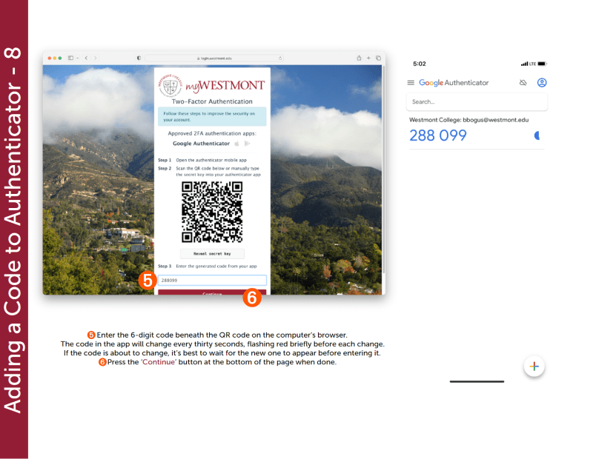This screenshot has height=459, width=593.
Task: Click the phone cellular signal bars
Action: click(x=524, y=64)
